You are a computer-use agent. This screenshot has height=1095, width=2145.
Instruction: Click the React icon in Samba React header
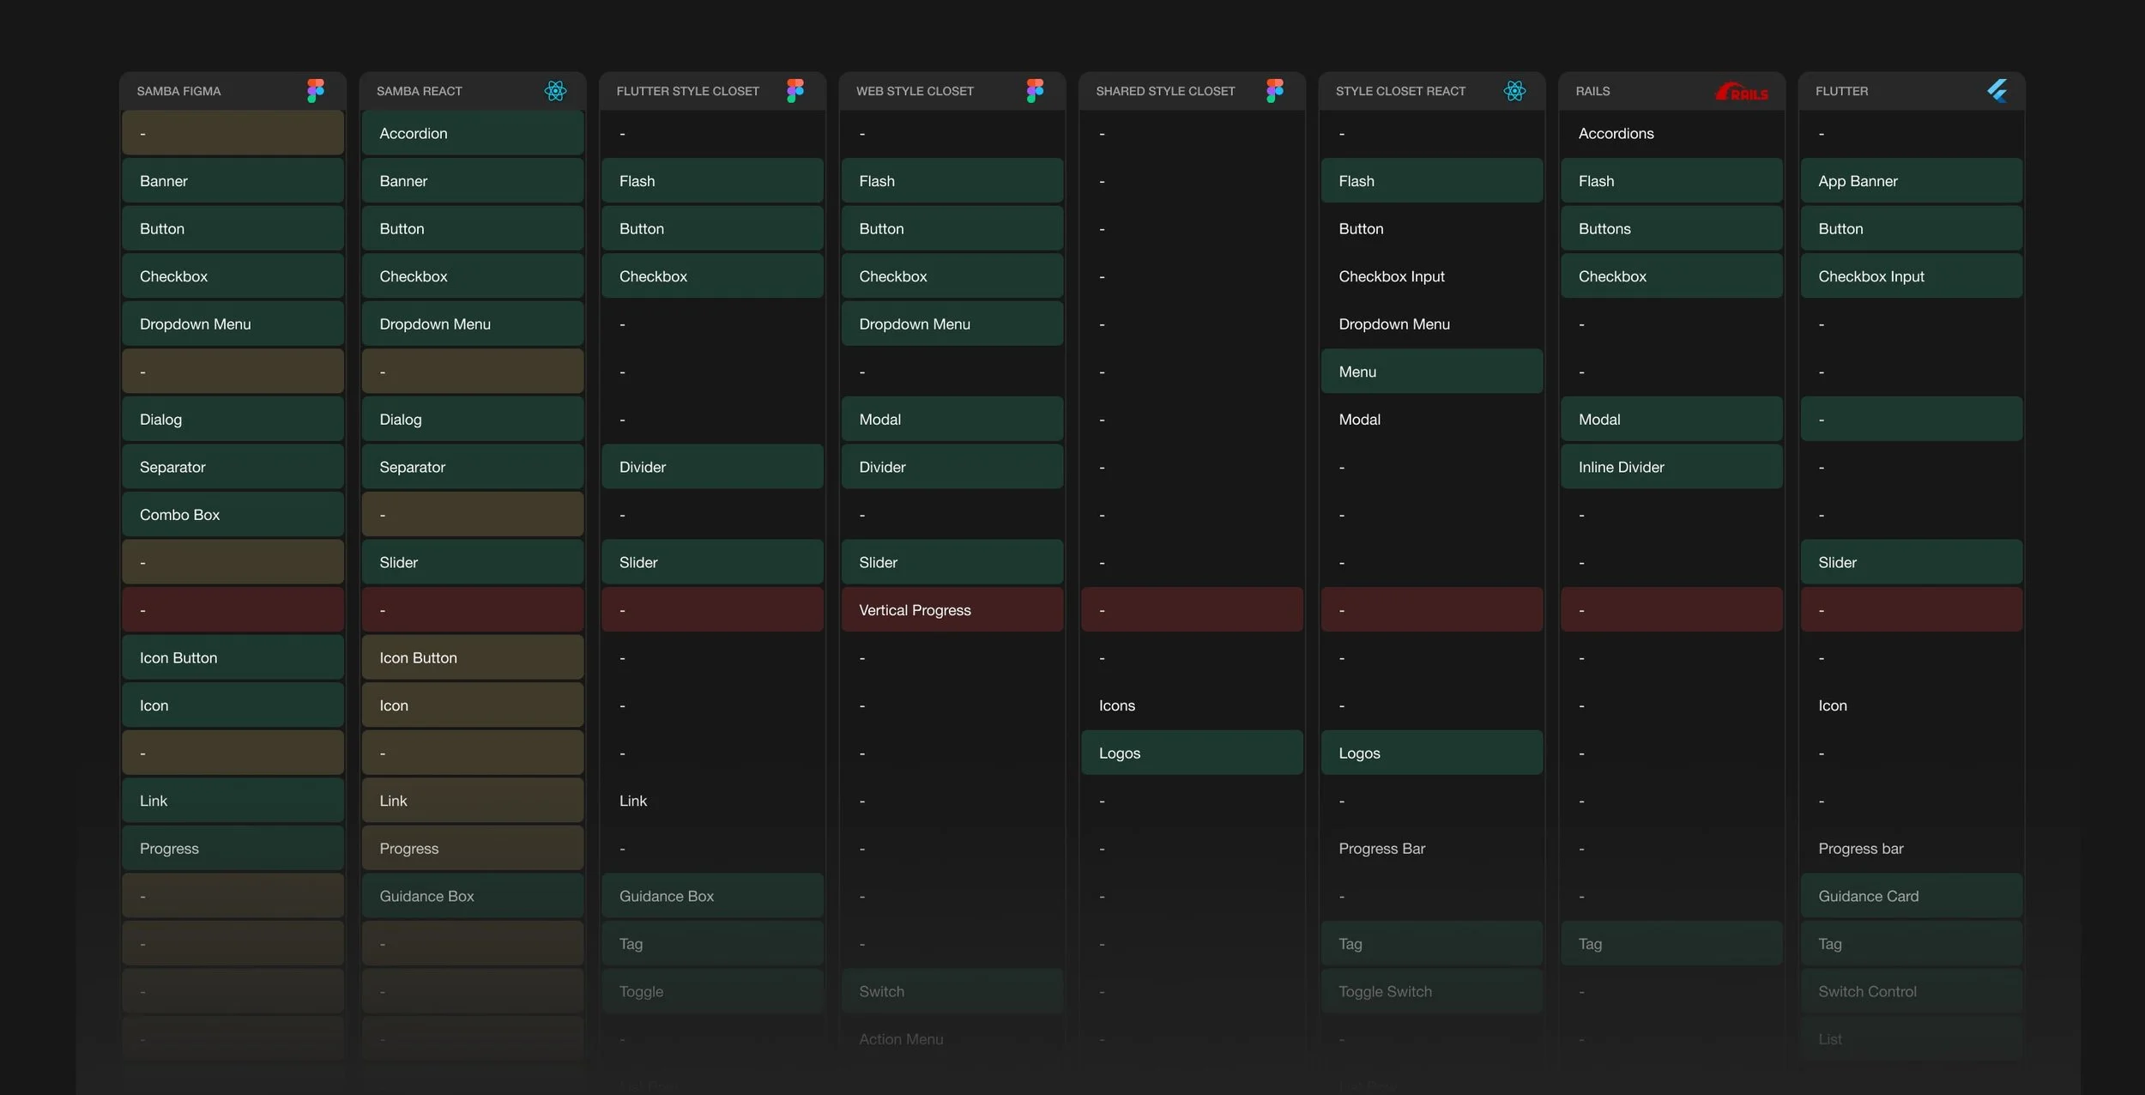pos(555,91)
